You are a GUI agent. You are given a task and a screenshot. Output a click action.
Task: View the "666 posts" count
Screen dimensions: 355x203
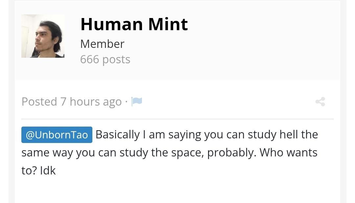(105, 59)
